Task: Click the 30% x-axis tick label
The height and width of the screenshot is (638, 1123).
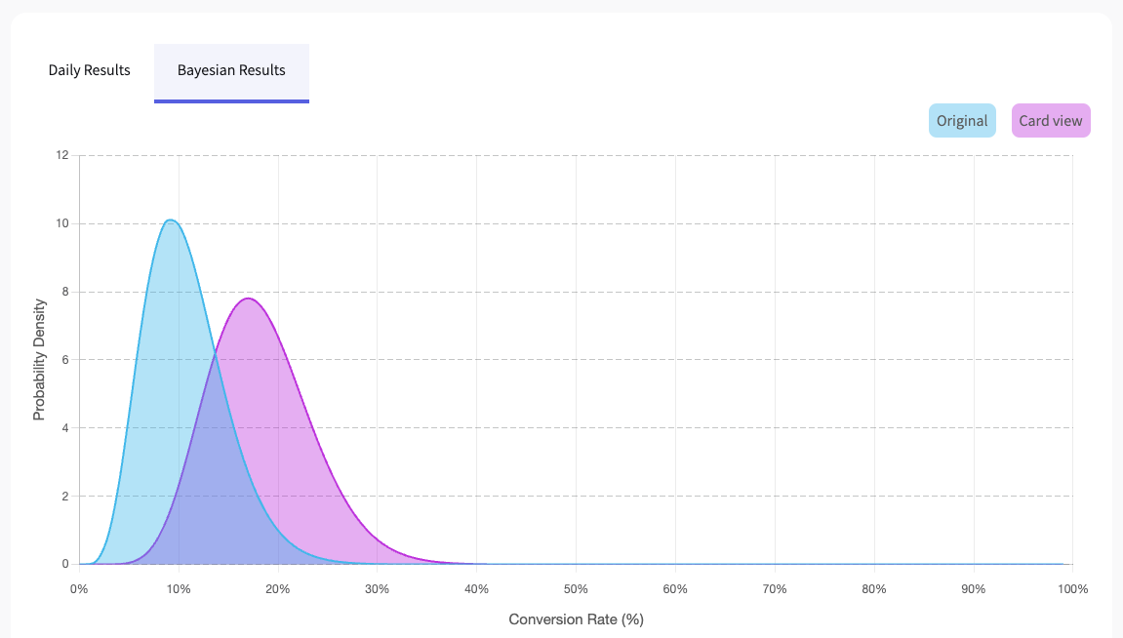Action: (378, 589)
